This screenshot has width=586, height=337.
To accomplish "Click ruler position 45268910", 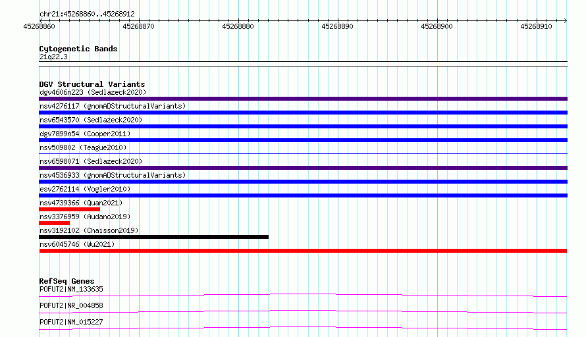I will point(537,26).
